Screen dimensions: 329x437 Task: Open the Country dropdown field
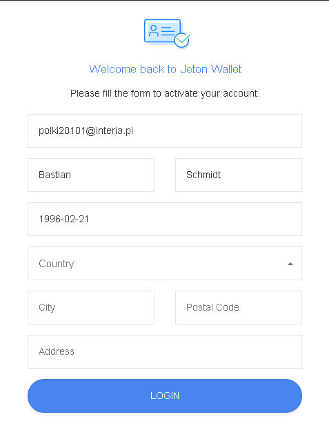pyautogui.click(x=165, y=263)
